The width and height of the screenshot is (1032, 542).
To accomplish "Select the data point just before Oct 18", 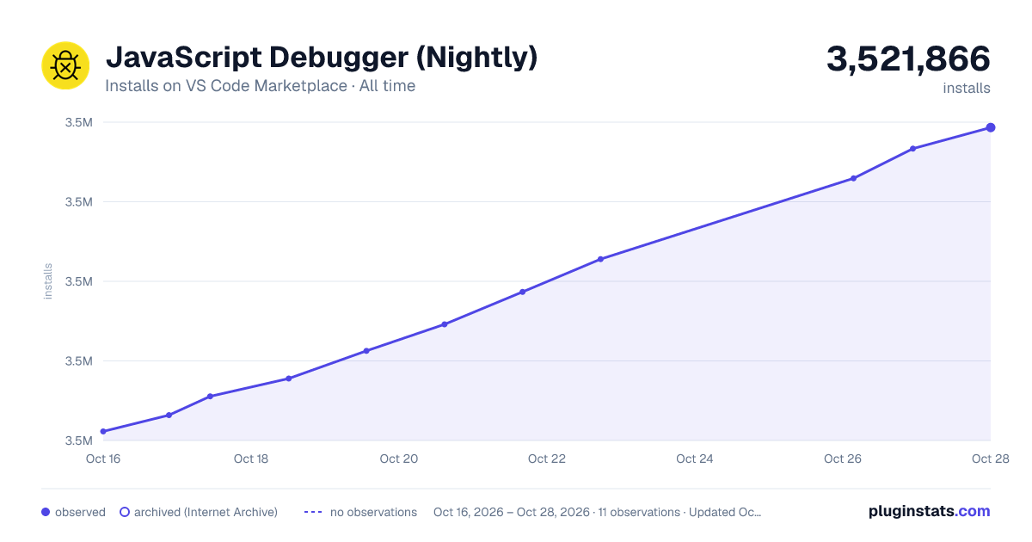I will [210, 397].
